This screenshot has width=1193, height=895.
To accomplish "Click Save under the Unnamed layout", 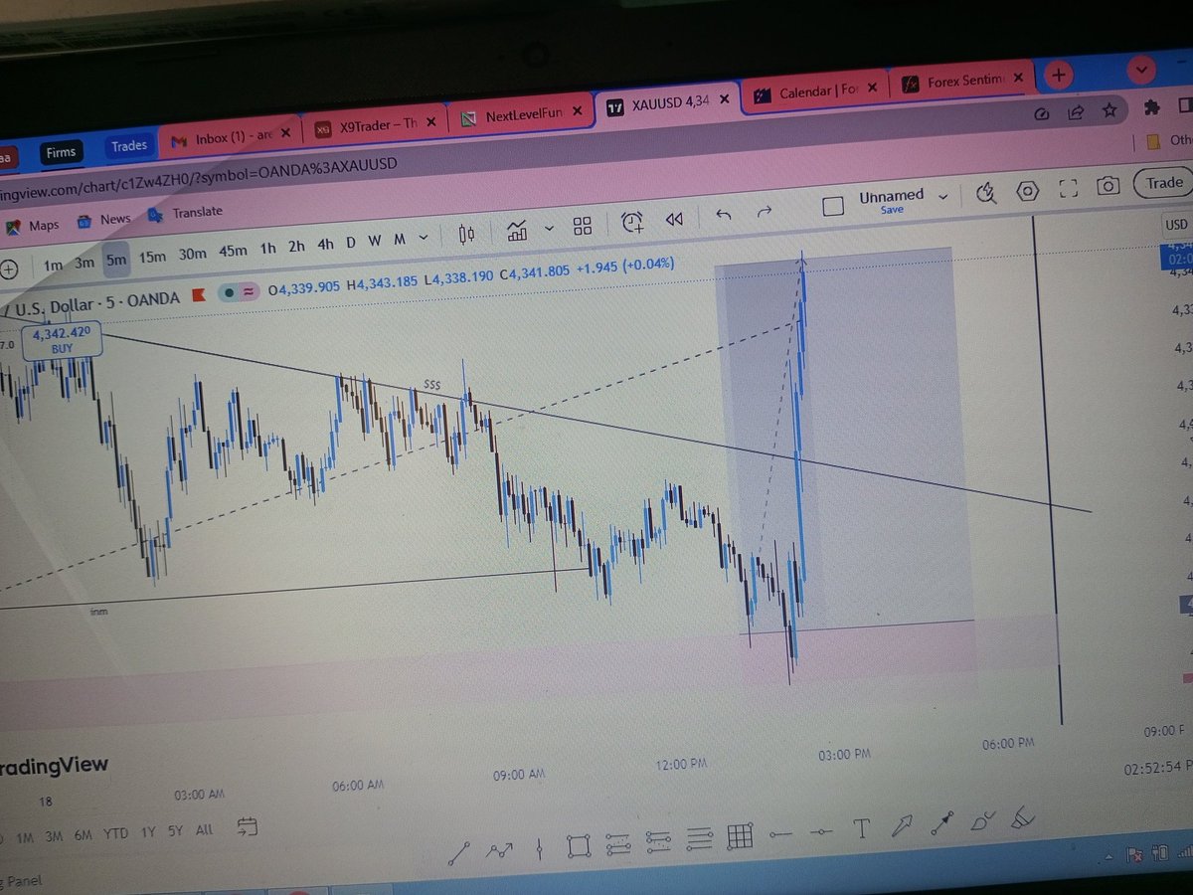I will click(x=892, y=210).
